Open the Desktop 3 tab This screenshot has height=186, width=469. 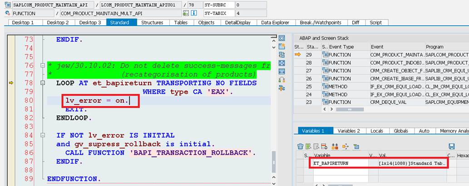[x=91, y=22]
